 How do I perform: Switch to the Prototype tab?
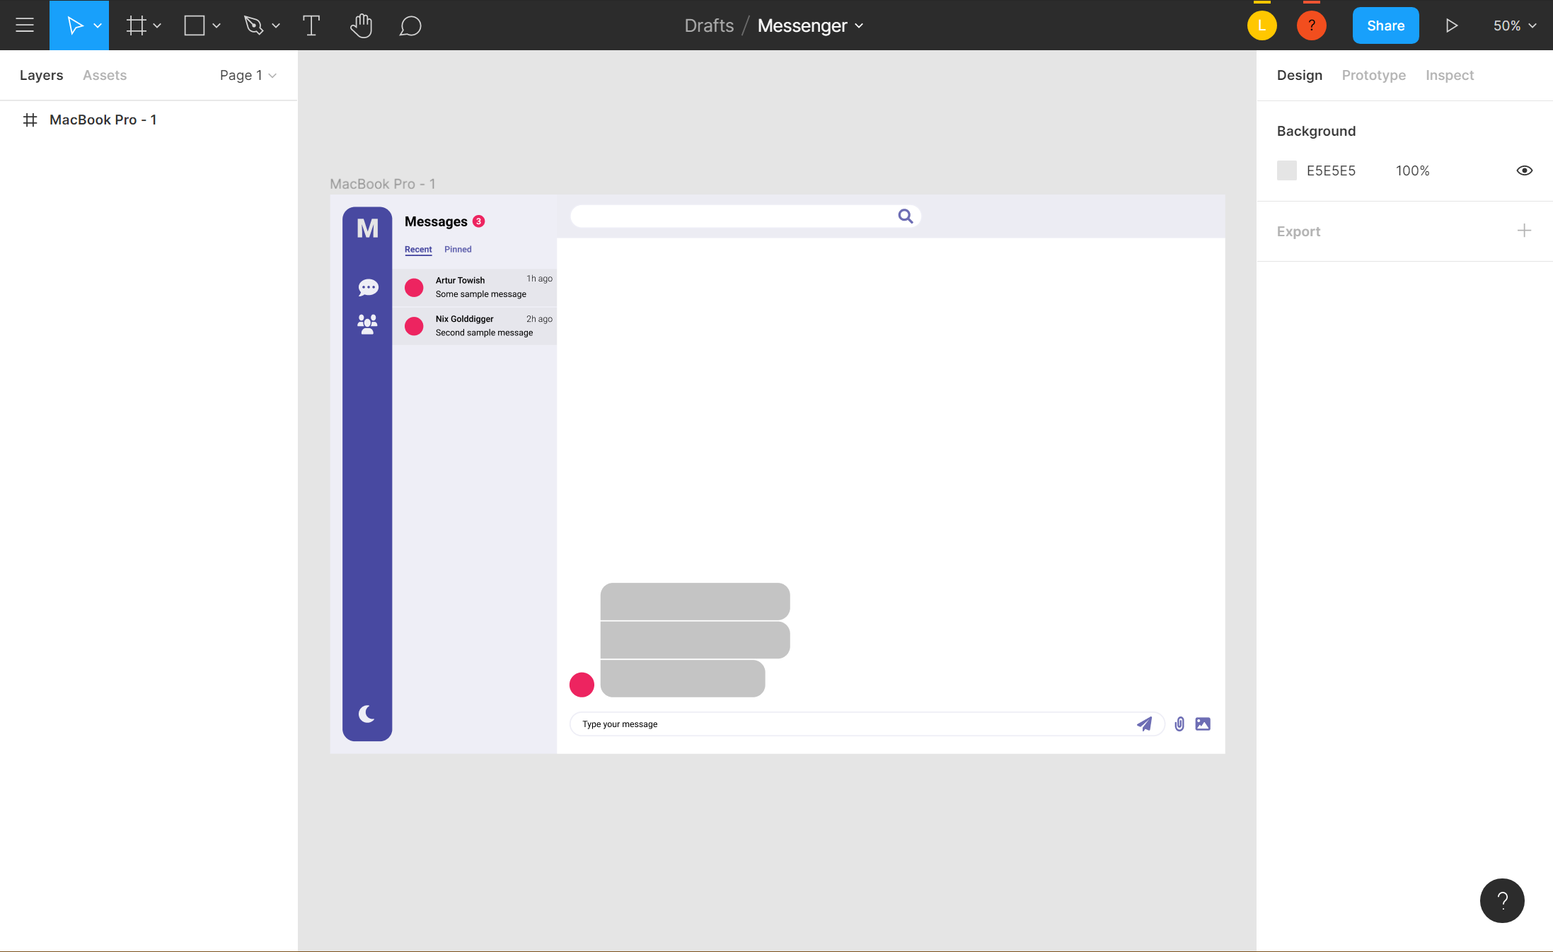[1373, 75]
